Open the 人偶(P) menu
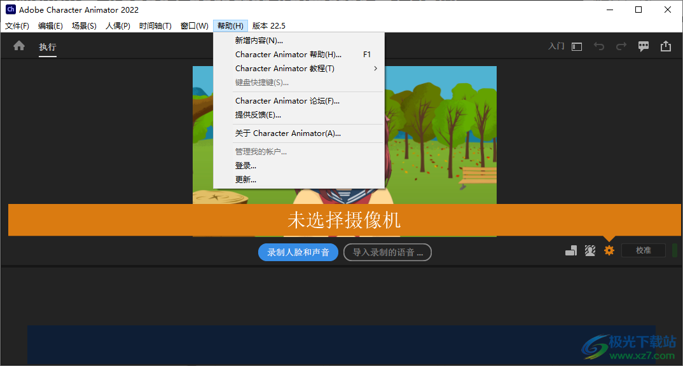683x366 pixels. pos(118,25)
